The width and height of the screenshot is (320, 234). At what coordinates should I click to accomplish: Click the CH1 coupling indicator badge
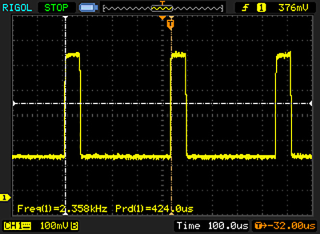coord(17,226)
